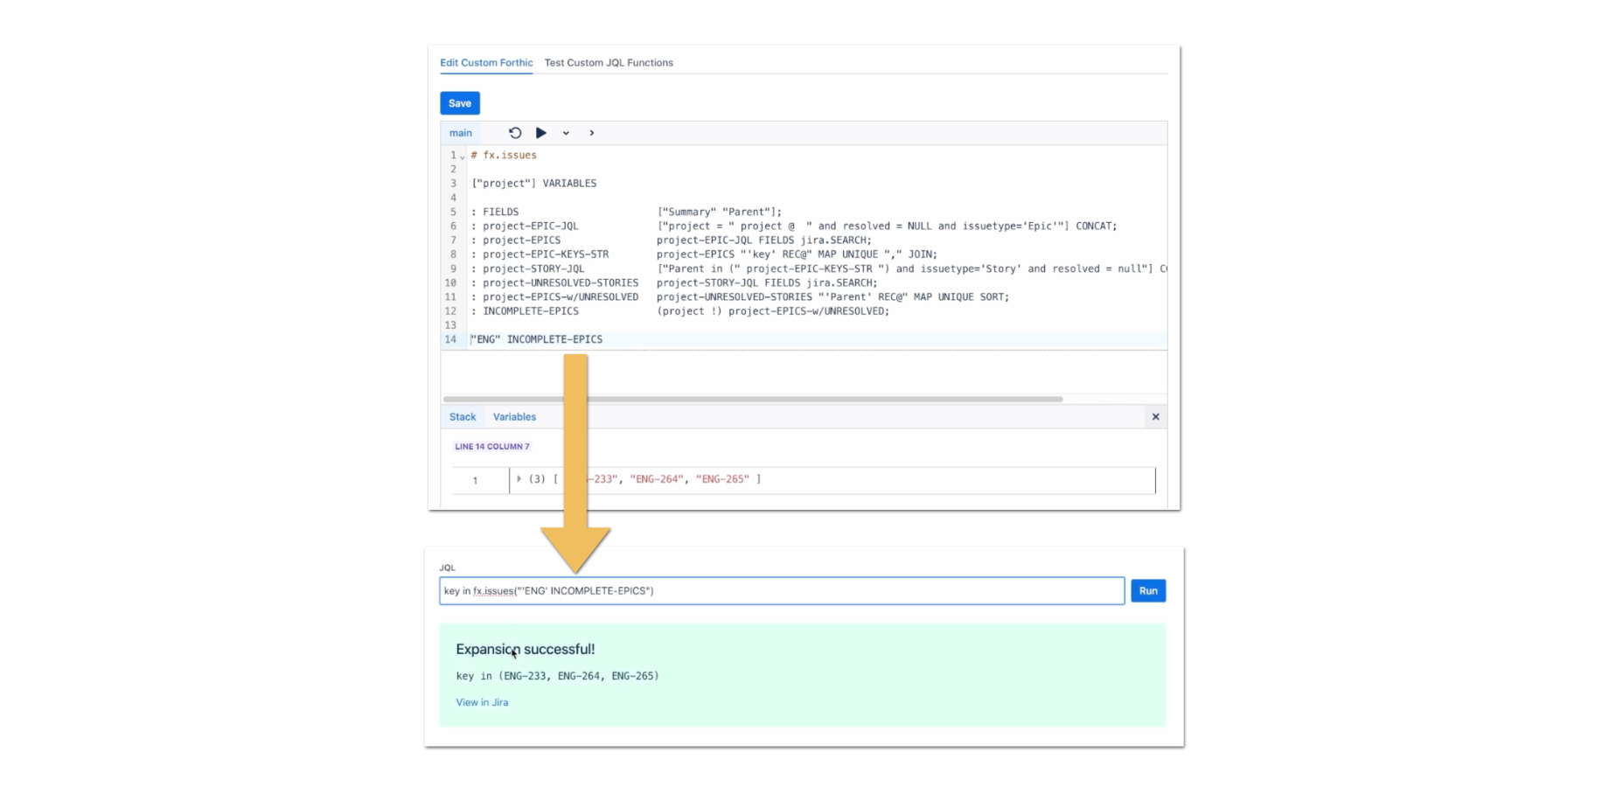Click the INCOMPLETE-EPICS definition on line 12

tap(531, 310)
